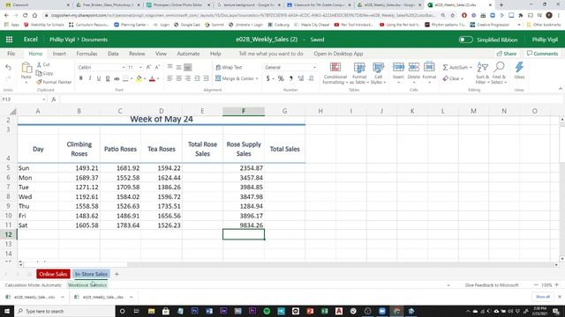Screen dimensions: 565x317
Task: Apply italic formatting
Action: [90, 78]
